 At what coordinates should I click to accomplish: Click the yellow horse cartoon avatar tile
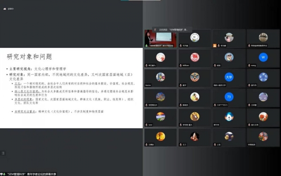point(195,118)
